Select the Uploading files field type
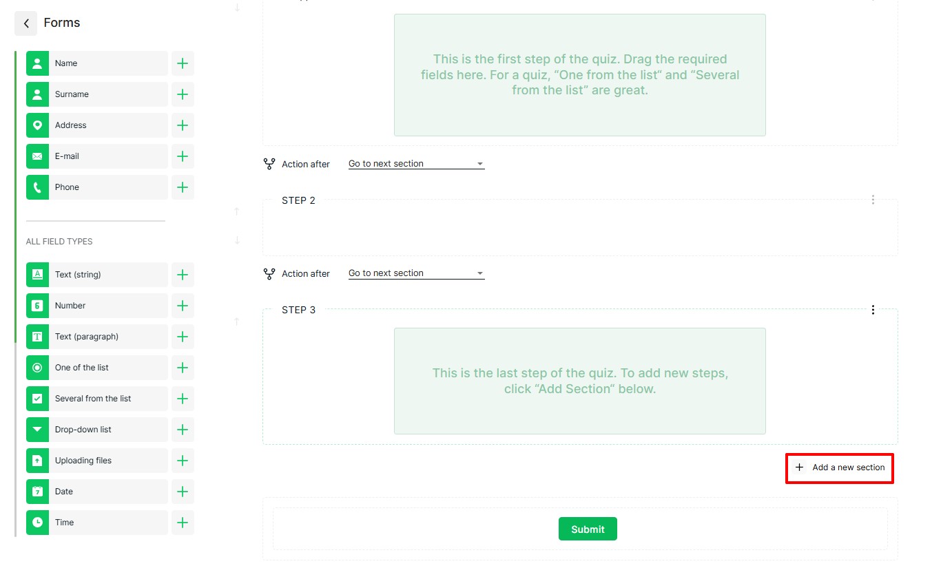 [x=96, y=461]
